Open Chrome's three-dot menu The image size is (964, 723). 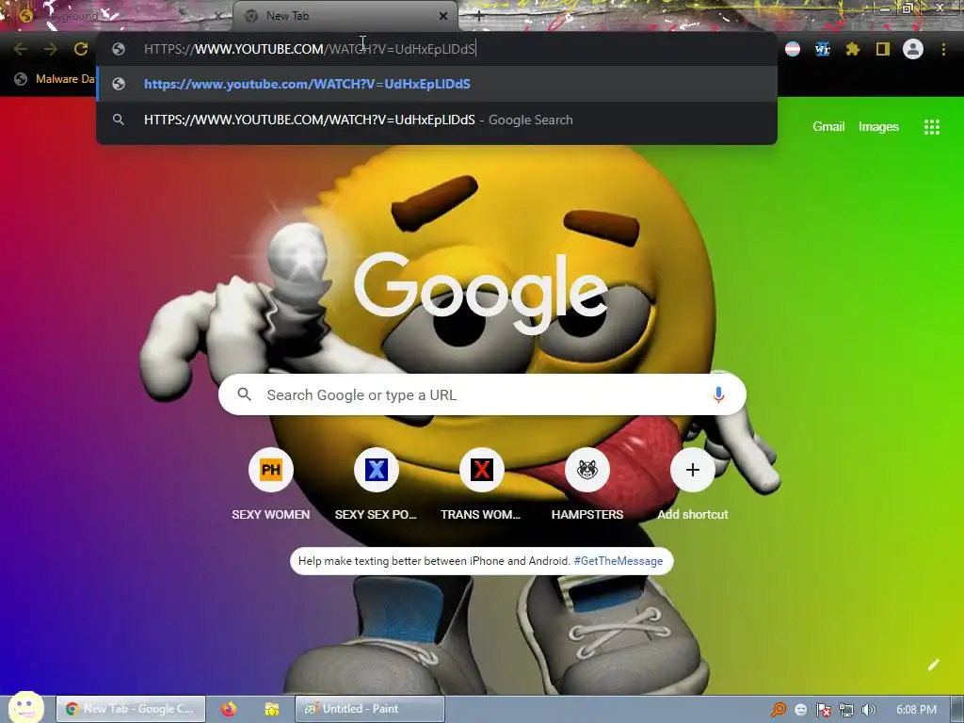[x=943, y=49]
